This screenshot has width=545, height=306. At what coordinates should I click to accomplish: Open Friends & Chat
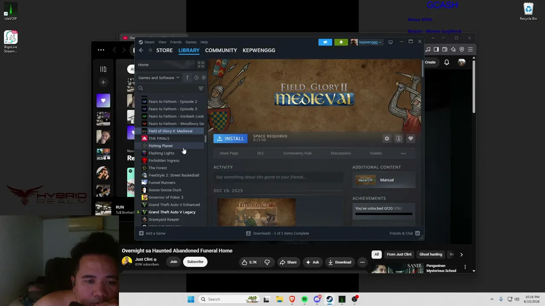[404, 233]
